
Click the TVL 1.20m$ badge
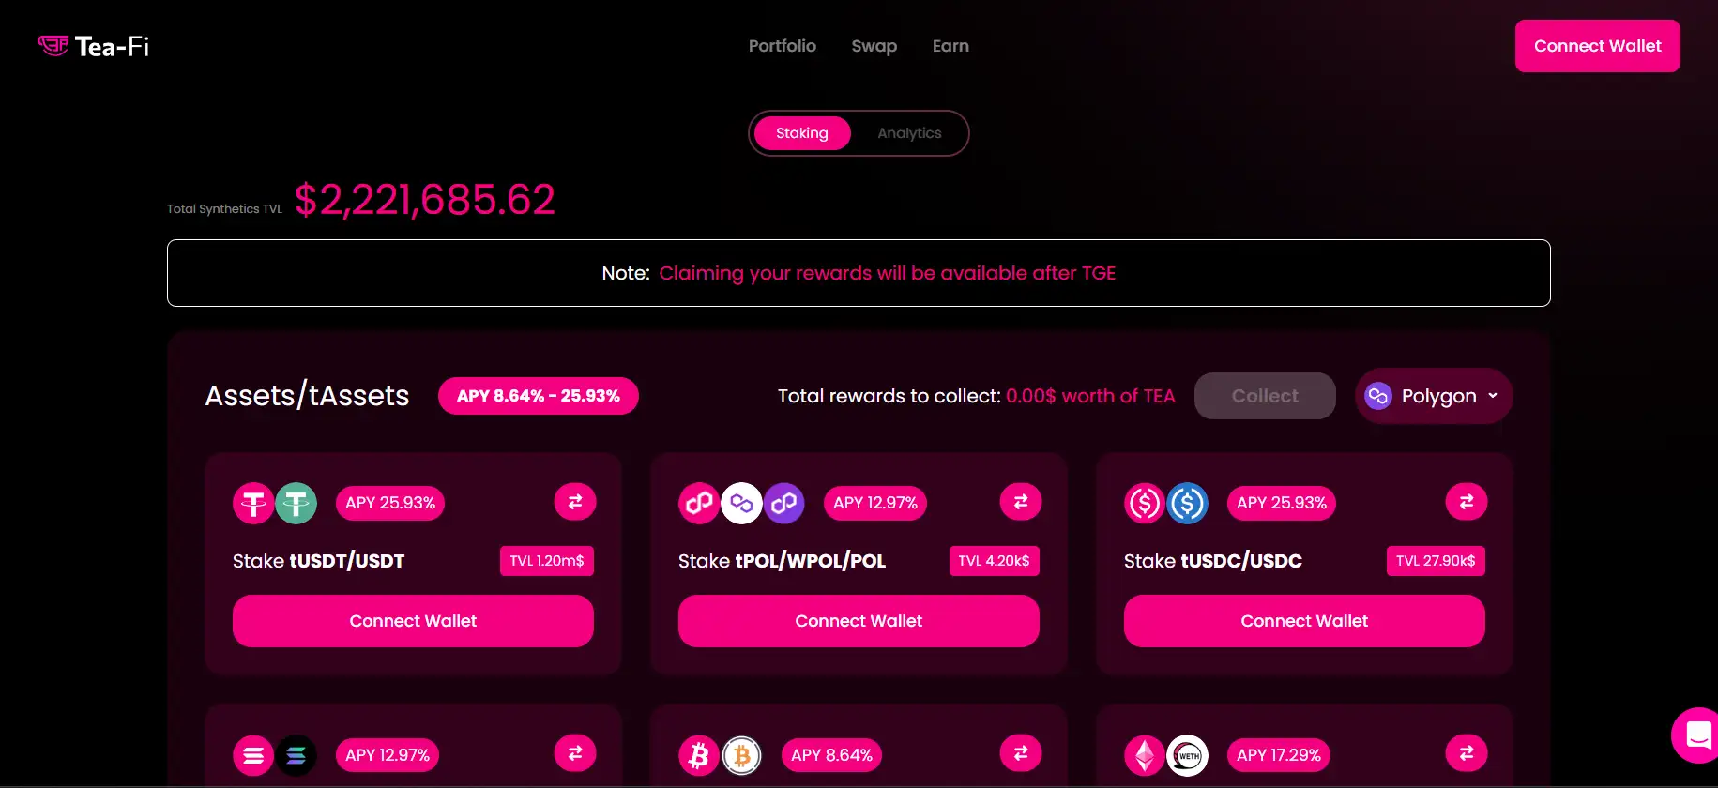coord(546,561)
